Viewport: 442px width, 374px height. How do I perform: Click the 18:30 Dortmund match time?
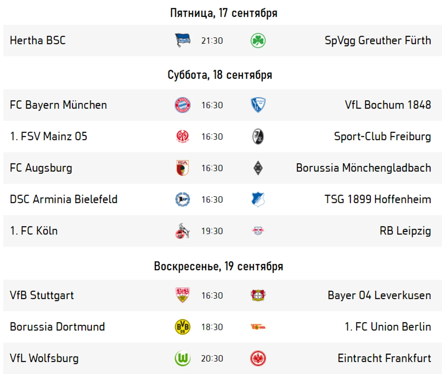tap(212, 327)
